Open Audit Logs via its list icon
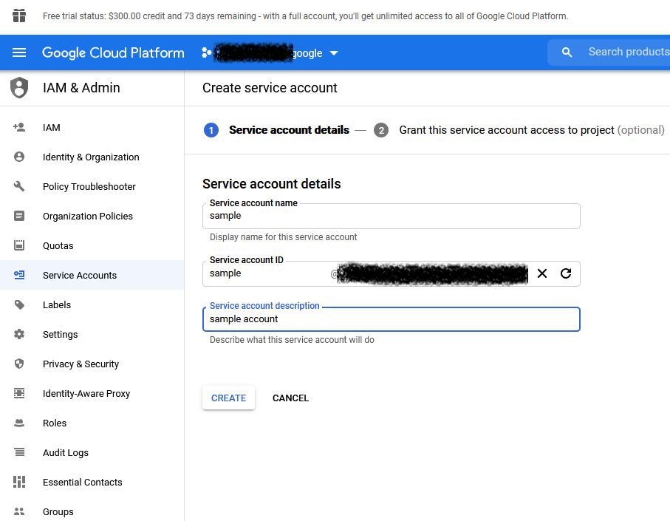This screenshot has width=670, height=521. pyautogui.click(x=19, y=452)
